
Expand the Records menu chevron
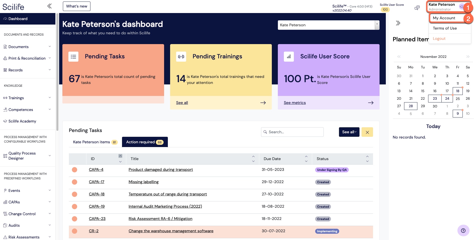point(50,70)
